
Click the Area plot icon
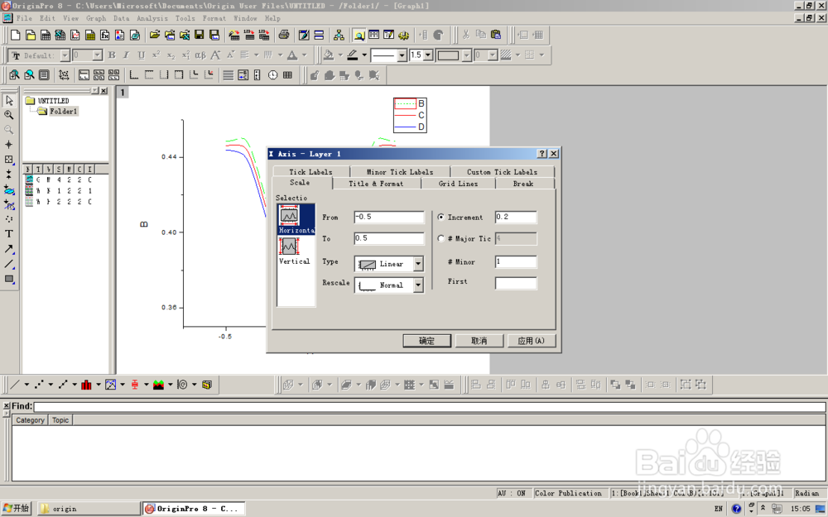[158, 385]
